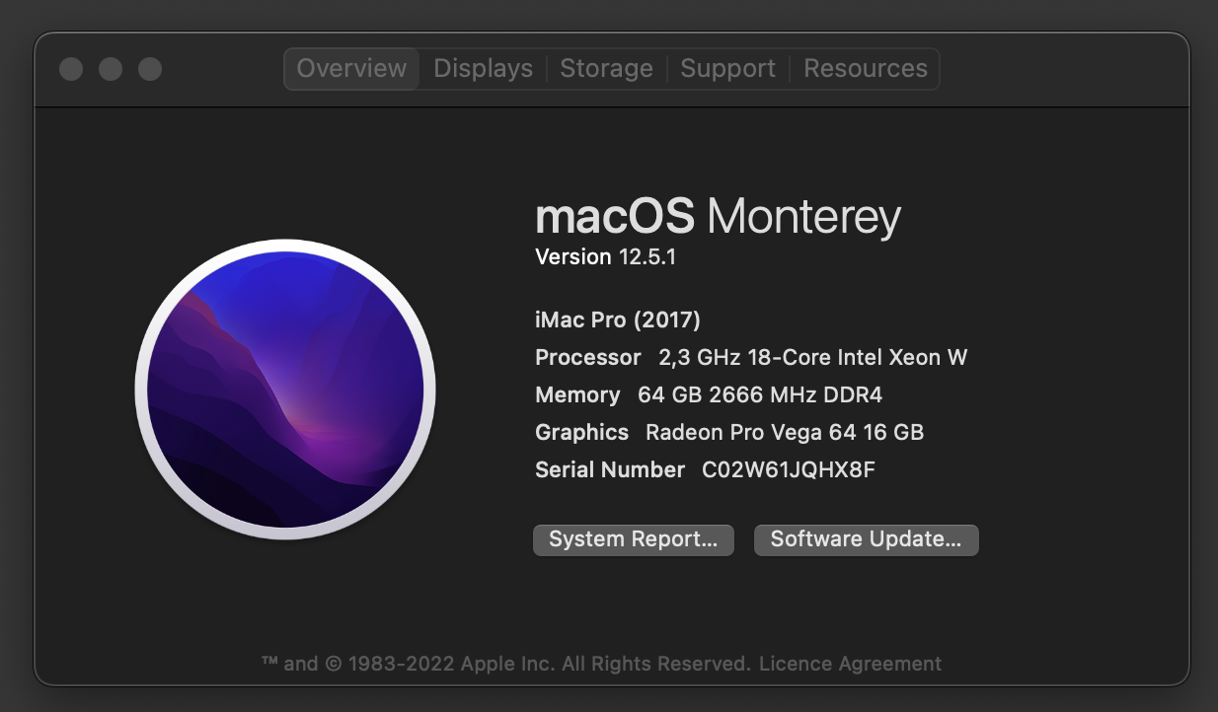This screenshot has height=712, width=1218.
Task: Open the Licence Agreement link
Action: click(x=850, y=664)
